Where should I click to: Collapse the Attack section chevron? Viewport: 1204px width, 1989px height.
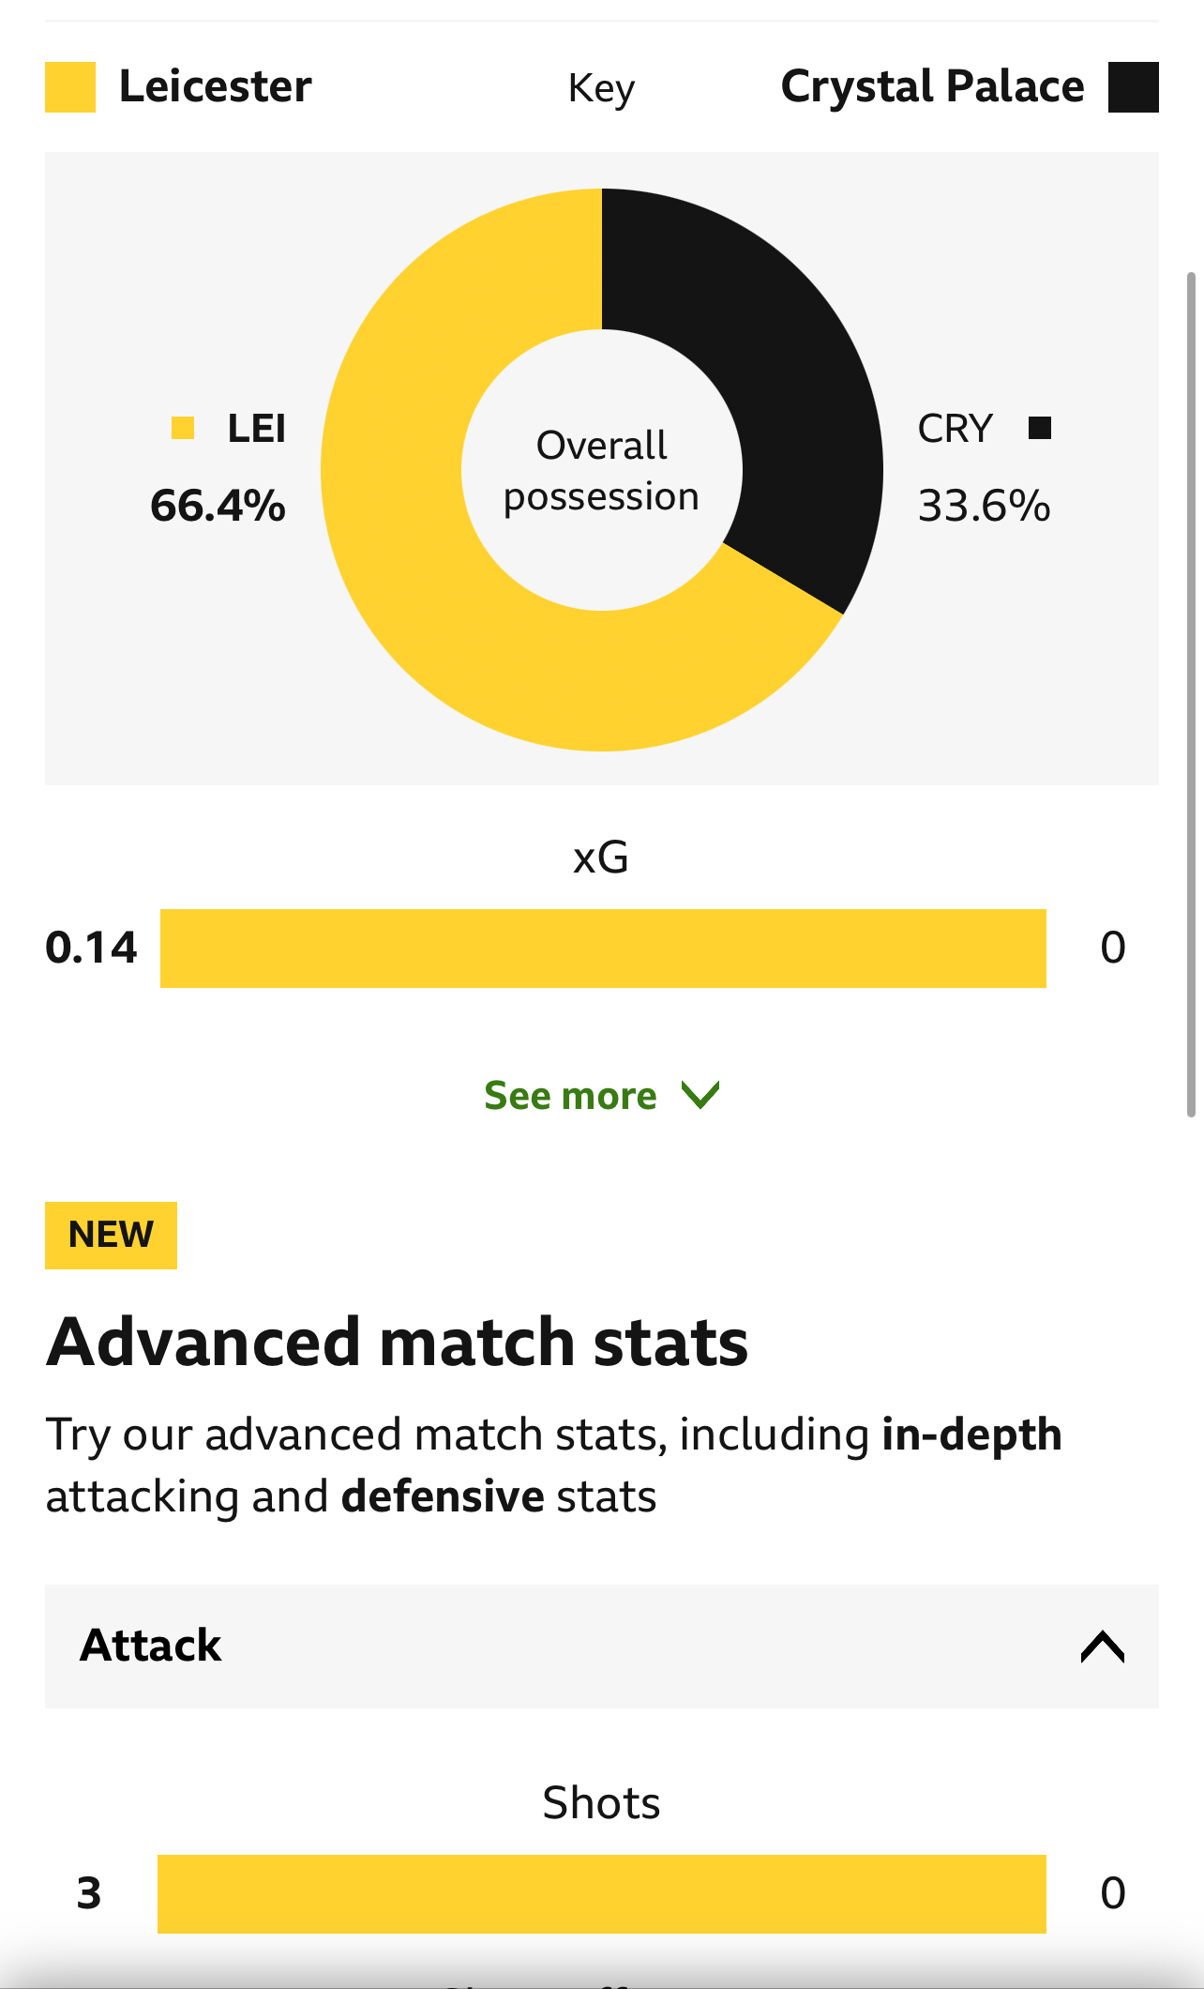[1102, 1647]
